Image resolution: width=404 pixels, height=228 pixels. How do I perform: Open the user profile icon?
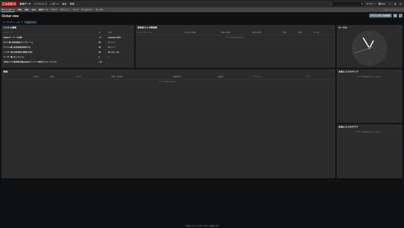pyautogui.click(x=395, y=4)
